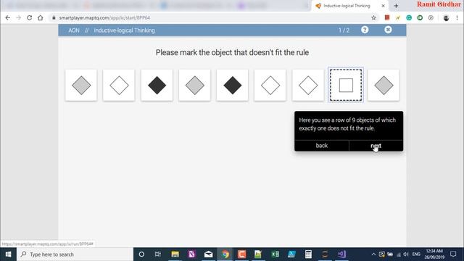Select the first gray diamond object
464x261 pixels.
(x=81, y=86)
